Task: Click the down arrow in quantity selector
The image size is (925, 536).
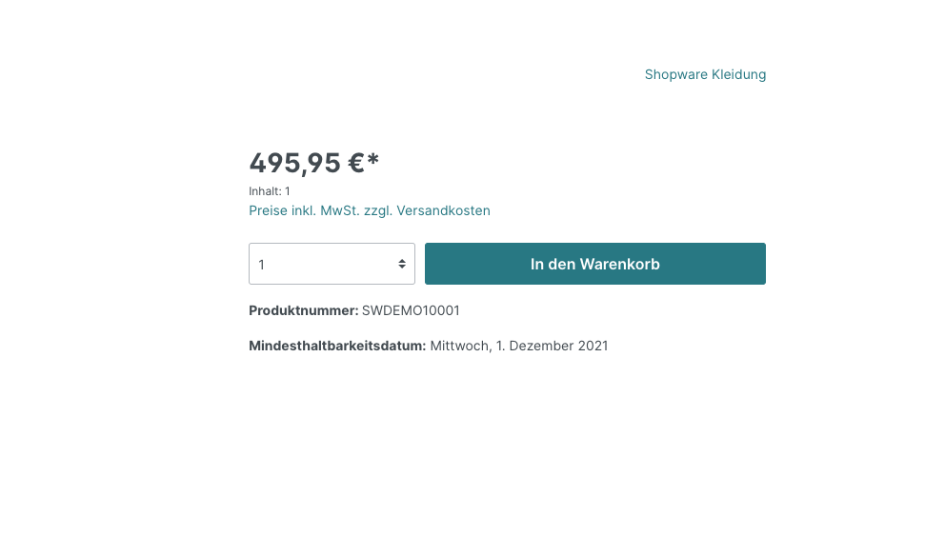Action: [x=402, y=268]
